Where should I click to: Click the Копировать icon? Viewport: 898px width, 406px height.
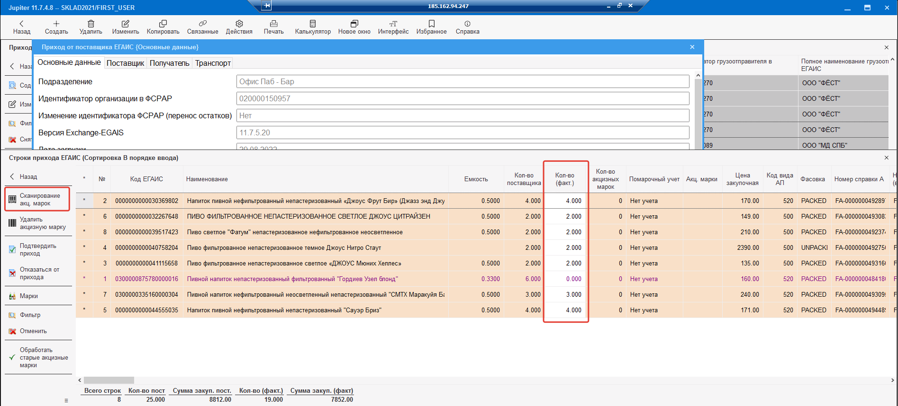163,24
